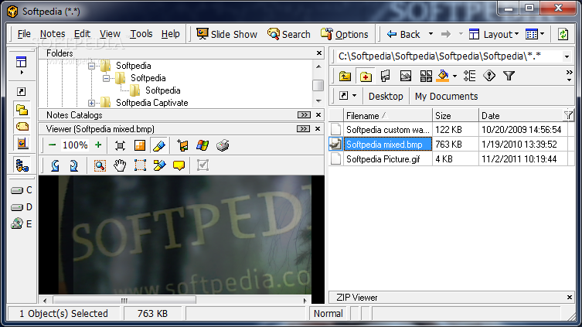Click the single picture preview icon
This screenshot has height=327, width=582.
(405, 76)
